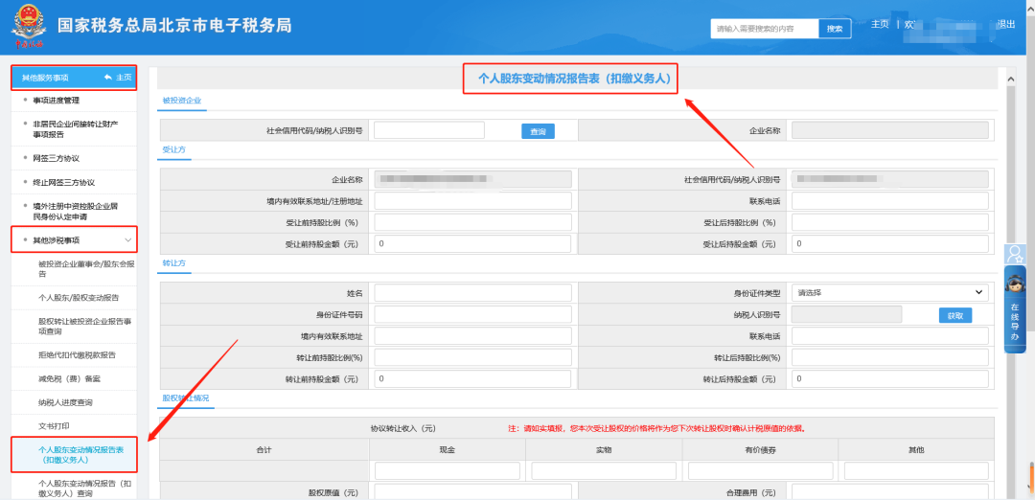Open 网签三方协议 menu item

pos(57,158)
